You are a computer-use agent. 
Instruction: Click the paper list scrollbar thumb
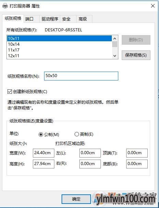click(115, 44)
